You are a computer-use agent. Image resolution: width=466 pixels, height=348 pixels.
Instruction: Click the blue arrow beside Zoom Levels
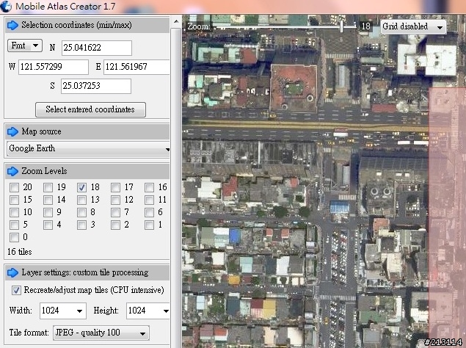tap(12, 171)
